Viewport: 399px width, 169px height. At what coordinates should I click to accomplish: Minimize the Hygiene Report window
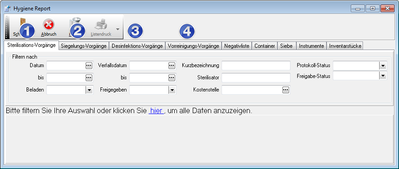[358, 9]
